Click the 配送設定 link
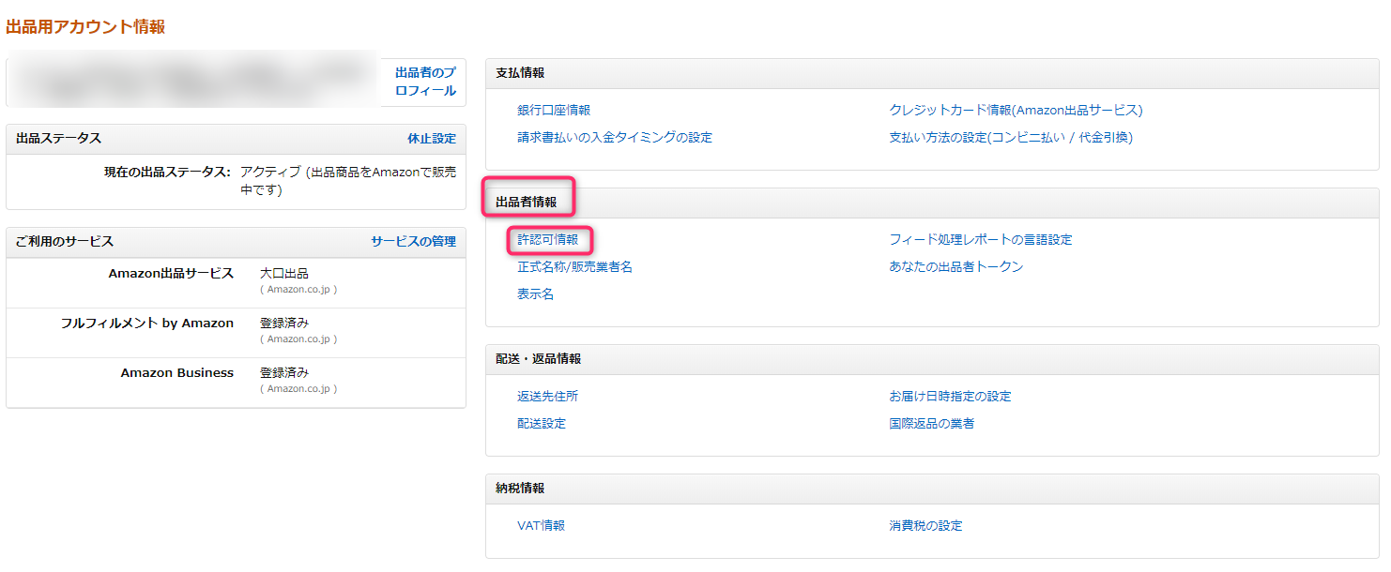1391x572 pixels. [542, 424]
